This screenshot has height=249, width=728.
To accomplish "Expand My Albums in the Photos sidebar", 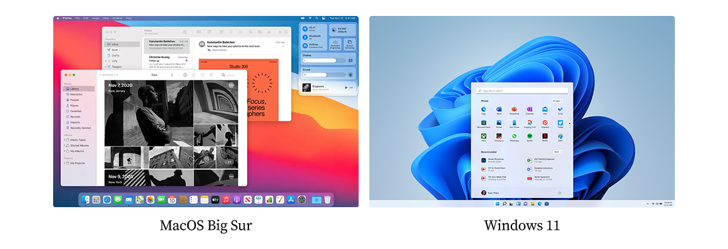I will (x=64, y=151).
